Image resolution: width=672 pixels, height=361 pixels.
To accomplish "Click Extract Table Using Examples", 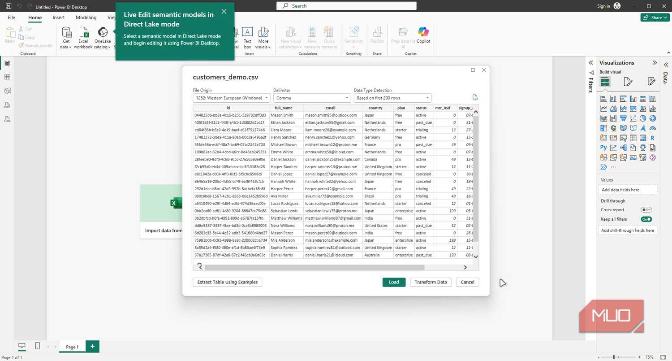I will (228, 282).
